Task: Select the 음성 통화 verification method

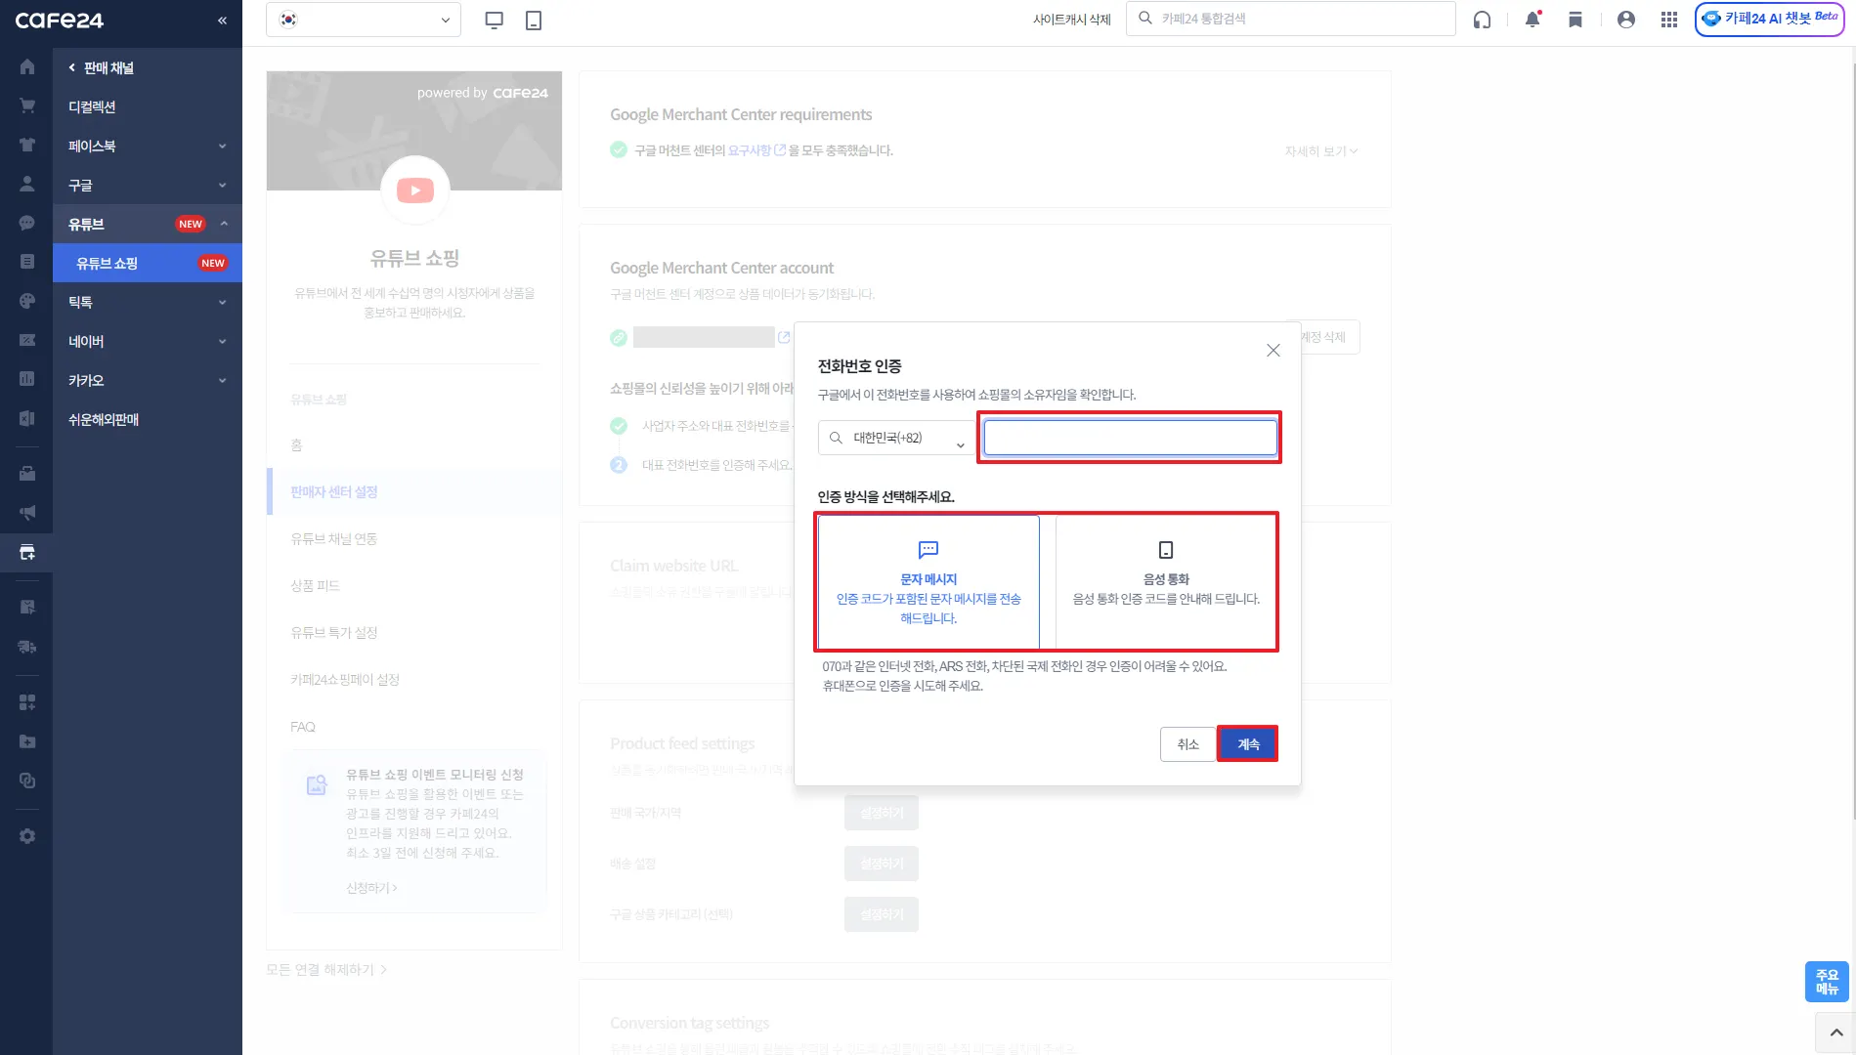Action: [x=1166, y=582]
